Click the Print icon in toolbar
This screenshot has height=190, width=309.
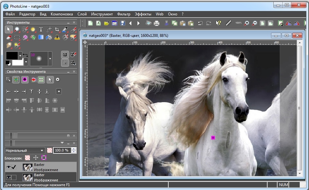pyautogui.click(x=156, y=23)
